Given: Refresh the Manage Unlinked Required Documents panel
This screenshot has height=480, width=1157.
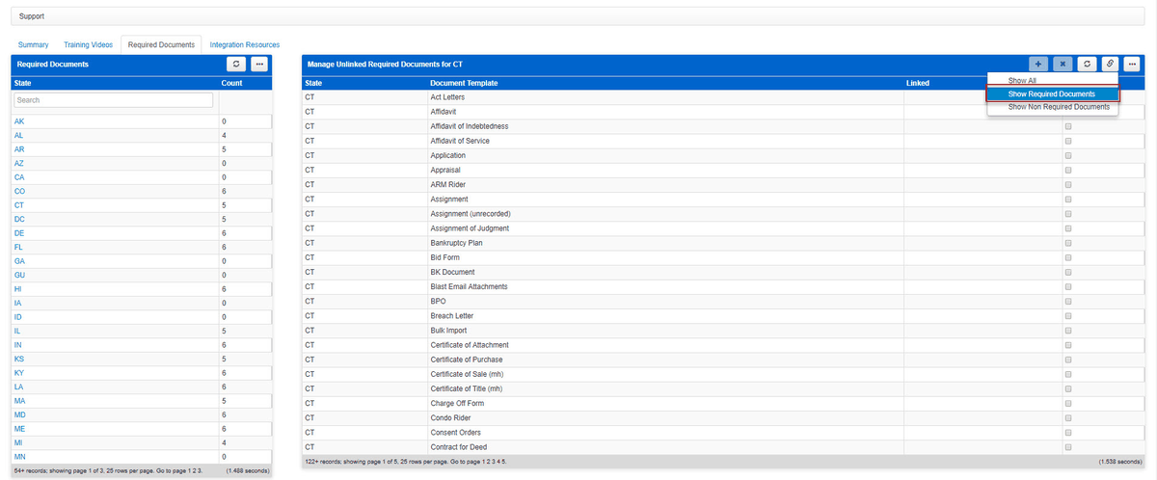Looking at the screenshot, I should [x=1087, y=64].
